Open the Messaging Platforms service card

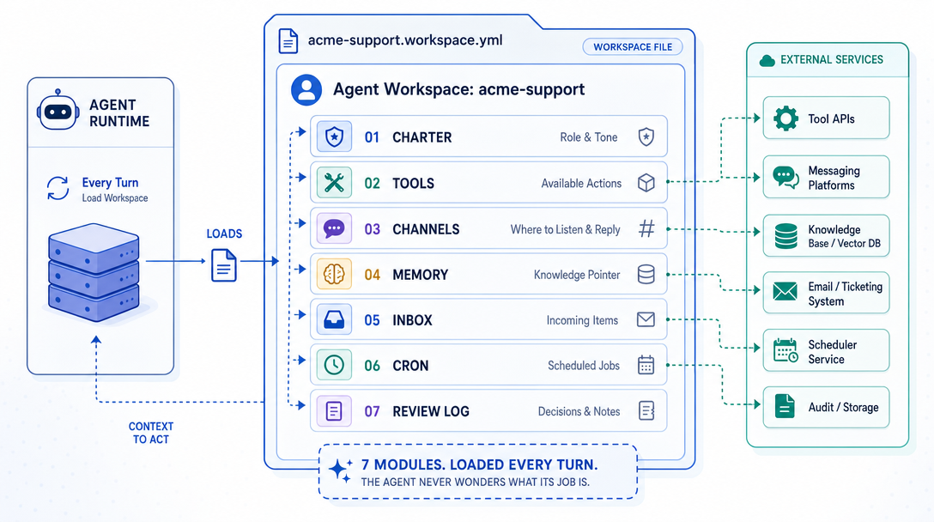pos(826,177)
